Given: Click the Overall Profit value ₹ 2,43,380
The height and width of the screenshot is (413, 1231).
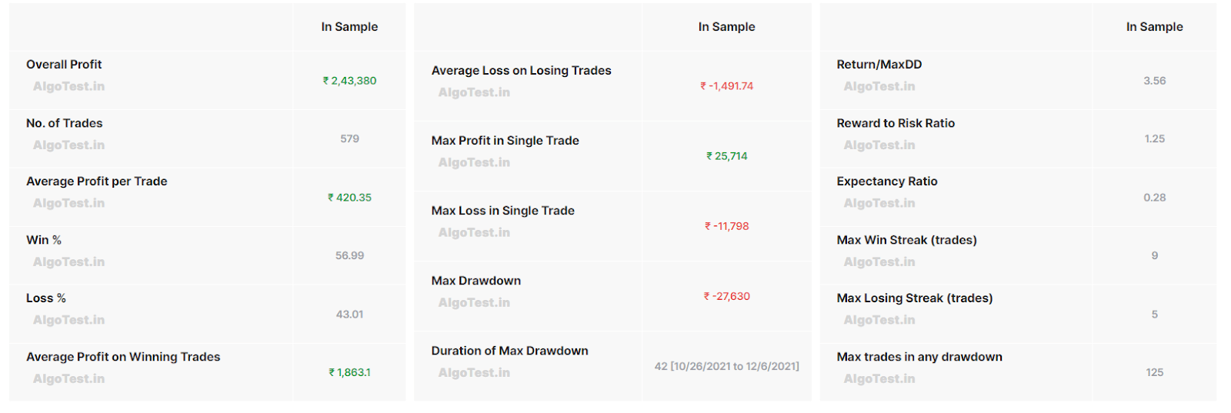Looking at the screenshot, I should pyautogui.click(x=349, y=81).
